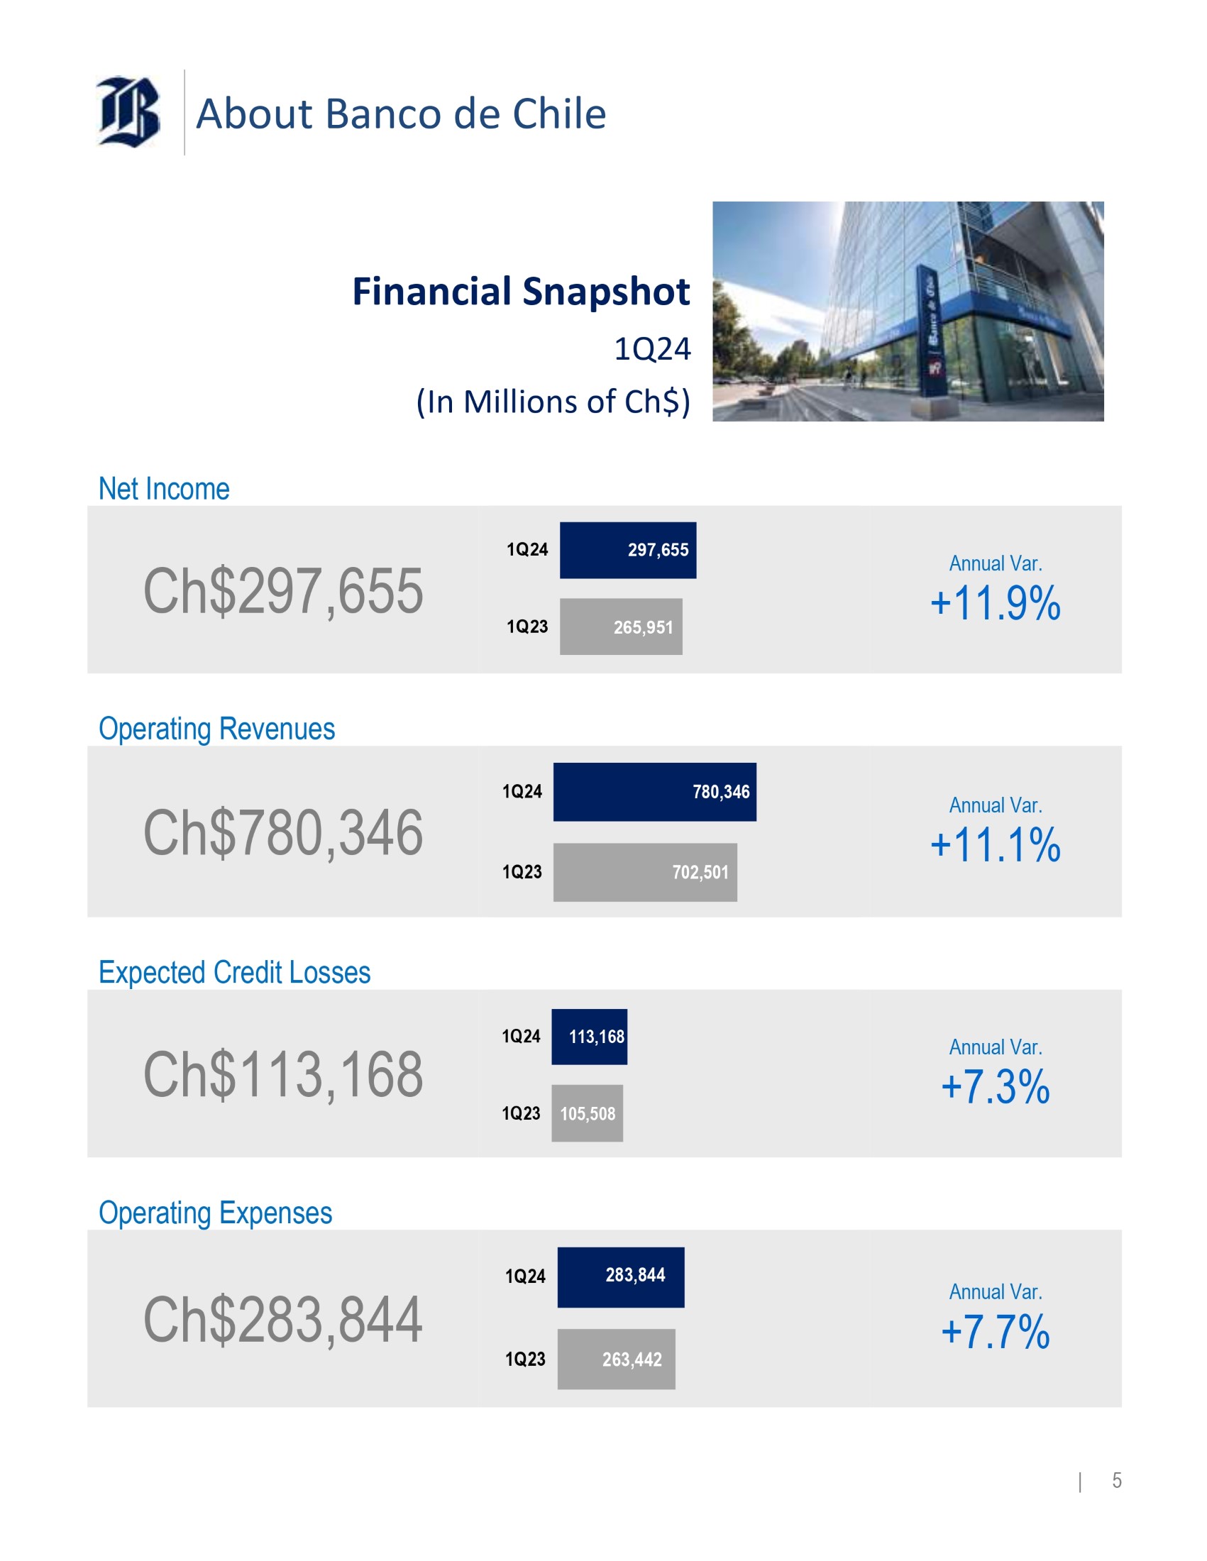Click the +11.9% annual variation figure
Screen dimensions: 1207x1561
995,603
